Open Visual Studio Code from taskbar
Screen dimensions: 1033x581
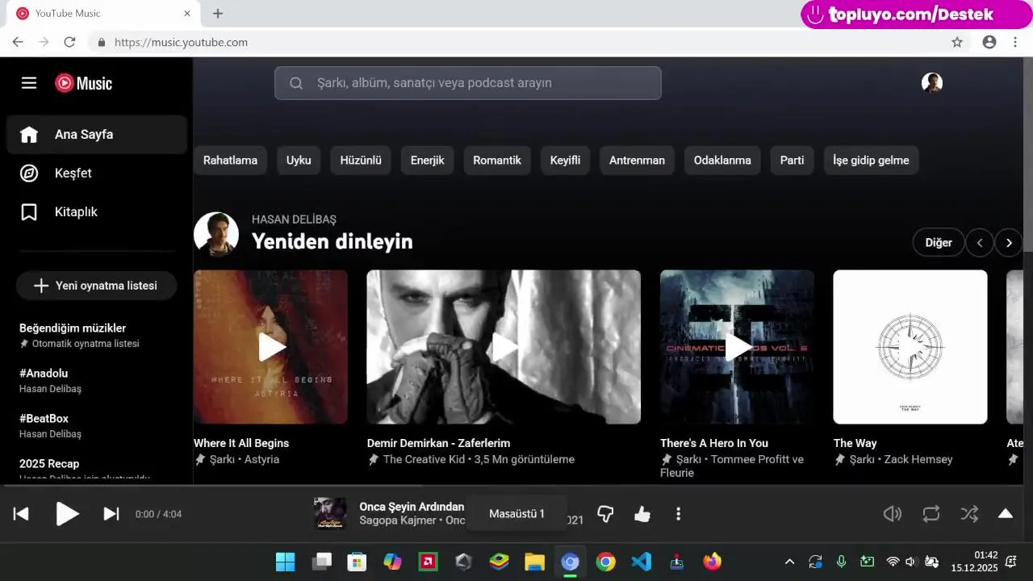(642, 562)
